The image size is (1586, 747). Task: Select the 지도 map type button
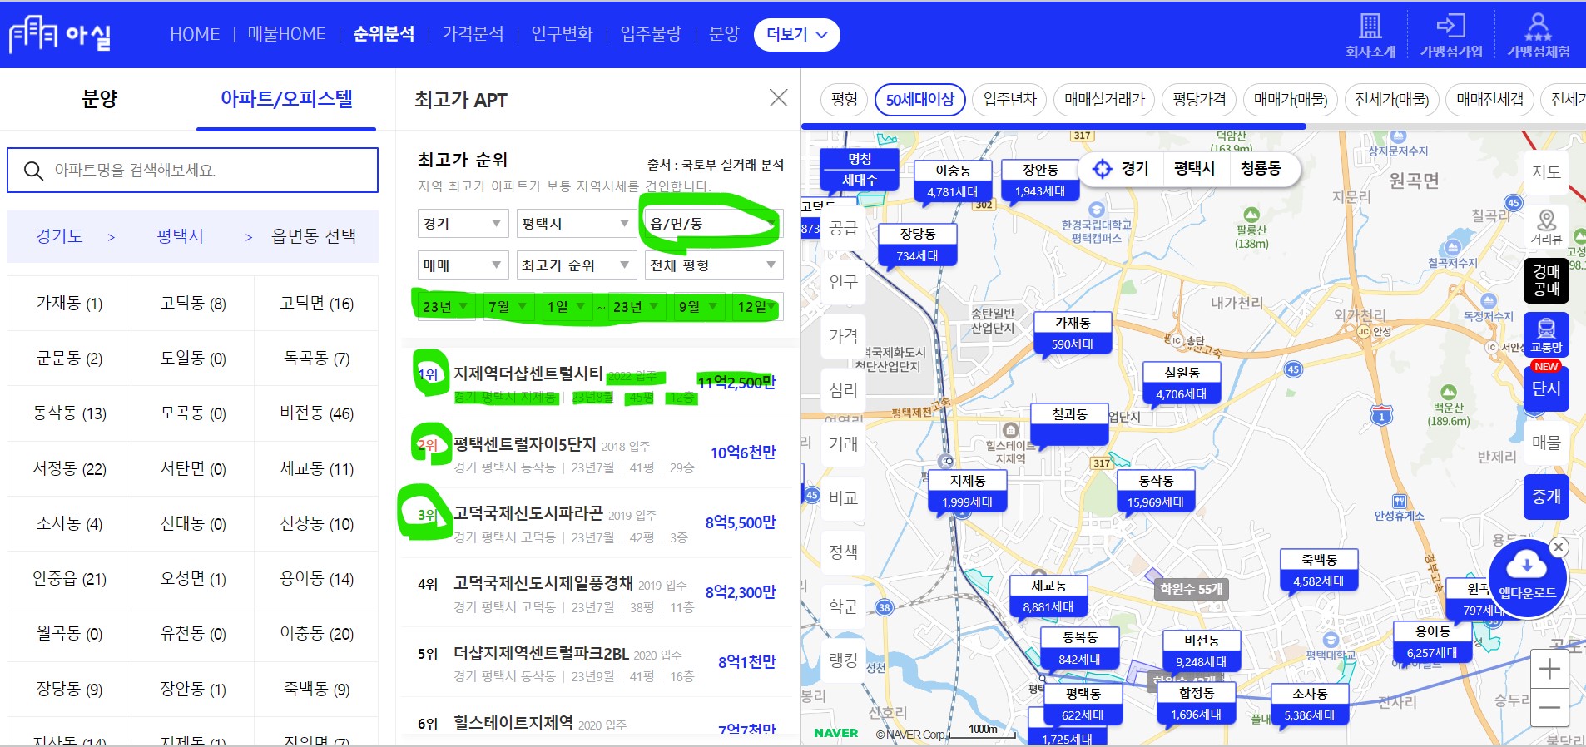pyautogui.click(x=1546, y=172)
